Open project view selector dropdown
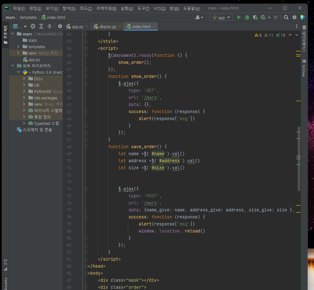 coord(20,27)
